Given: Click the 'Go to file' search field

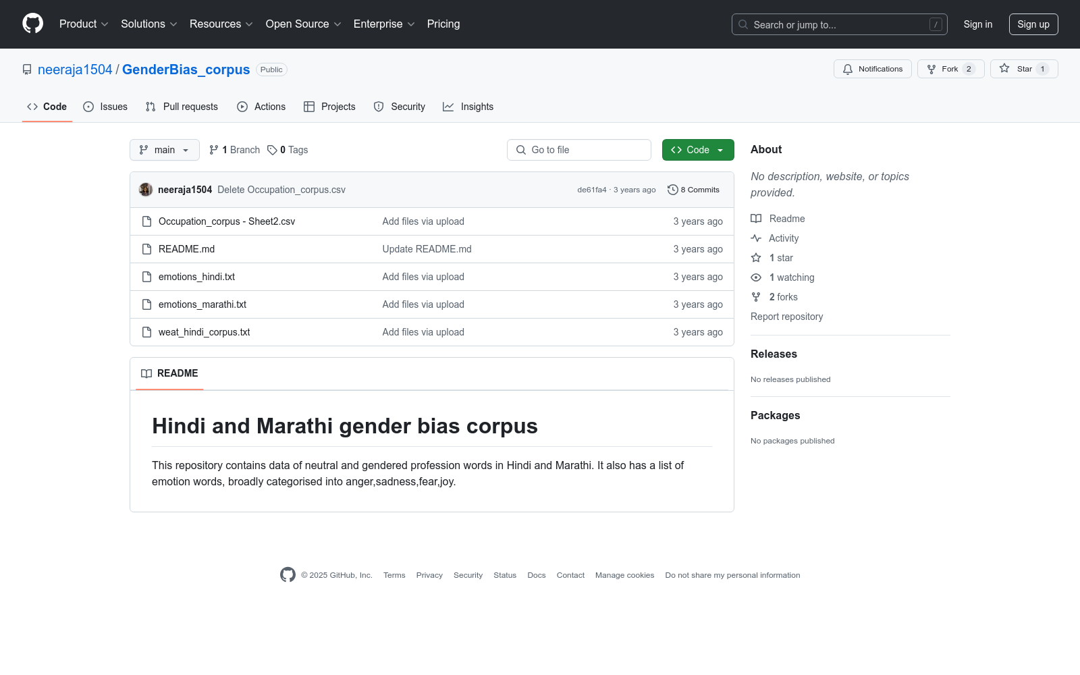Looking at the screenshot, I should coord(579,150).
